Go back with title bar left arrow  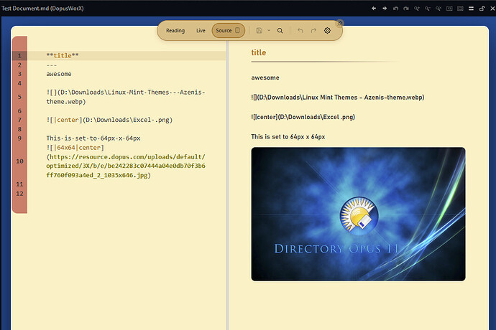pos(374,9)
